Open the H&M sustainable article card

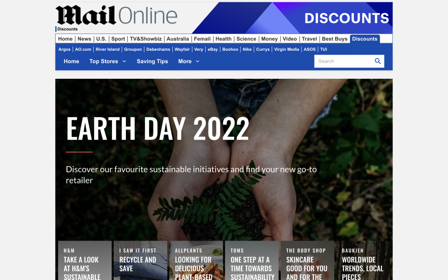tap(84, 260)
